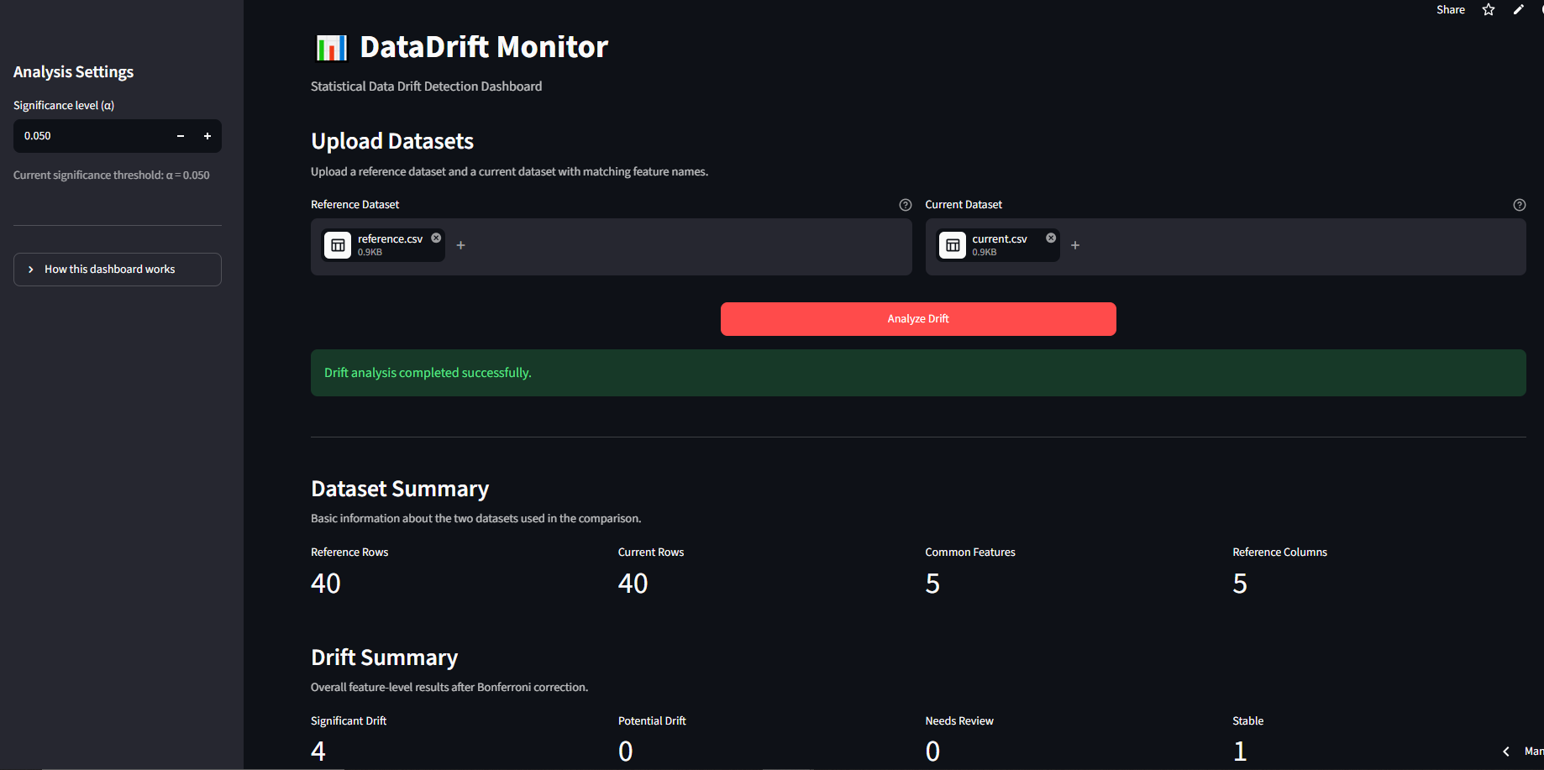Screen dimensions: 1544x770
Task: Click the Upload Datasets heading
Action: point(392,141)
